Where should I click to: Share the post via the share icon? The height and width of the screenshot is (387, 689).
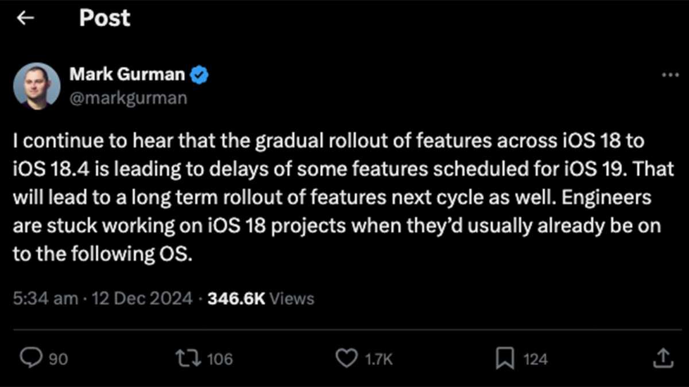pyautogui.click(x=664, y=358)
